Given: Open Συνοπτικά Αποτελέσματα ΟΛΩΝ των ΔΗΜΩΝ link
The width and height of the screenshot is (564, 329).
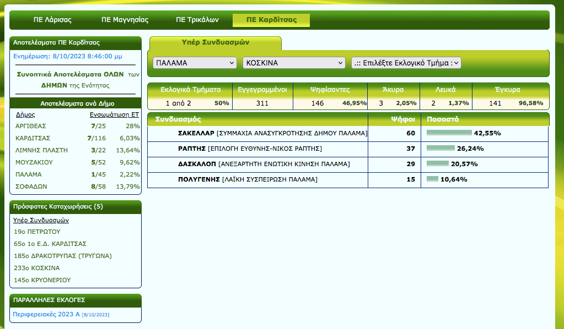Looking at the screenshot, I should coord(76,79).
